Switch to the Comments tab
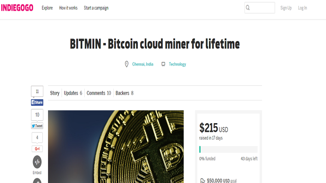 tap(99, 93)
